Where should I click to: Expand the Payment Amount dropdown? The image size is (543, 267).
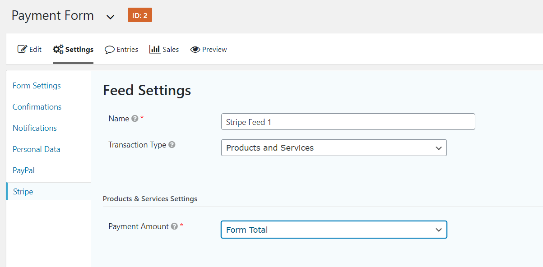334,230
